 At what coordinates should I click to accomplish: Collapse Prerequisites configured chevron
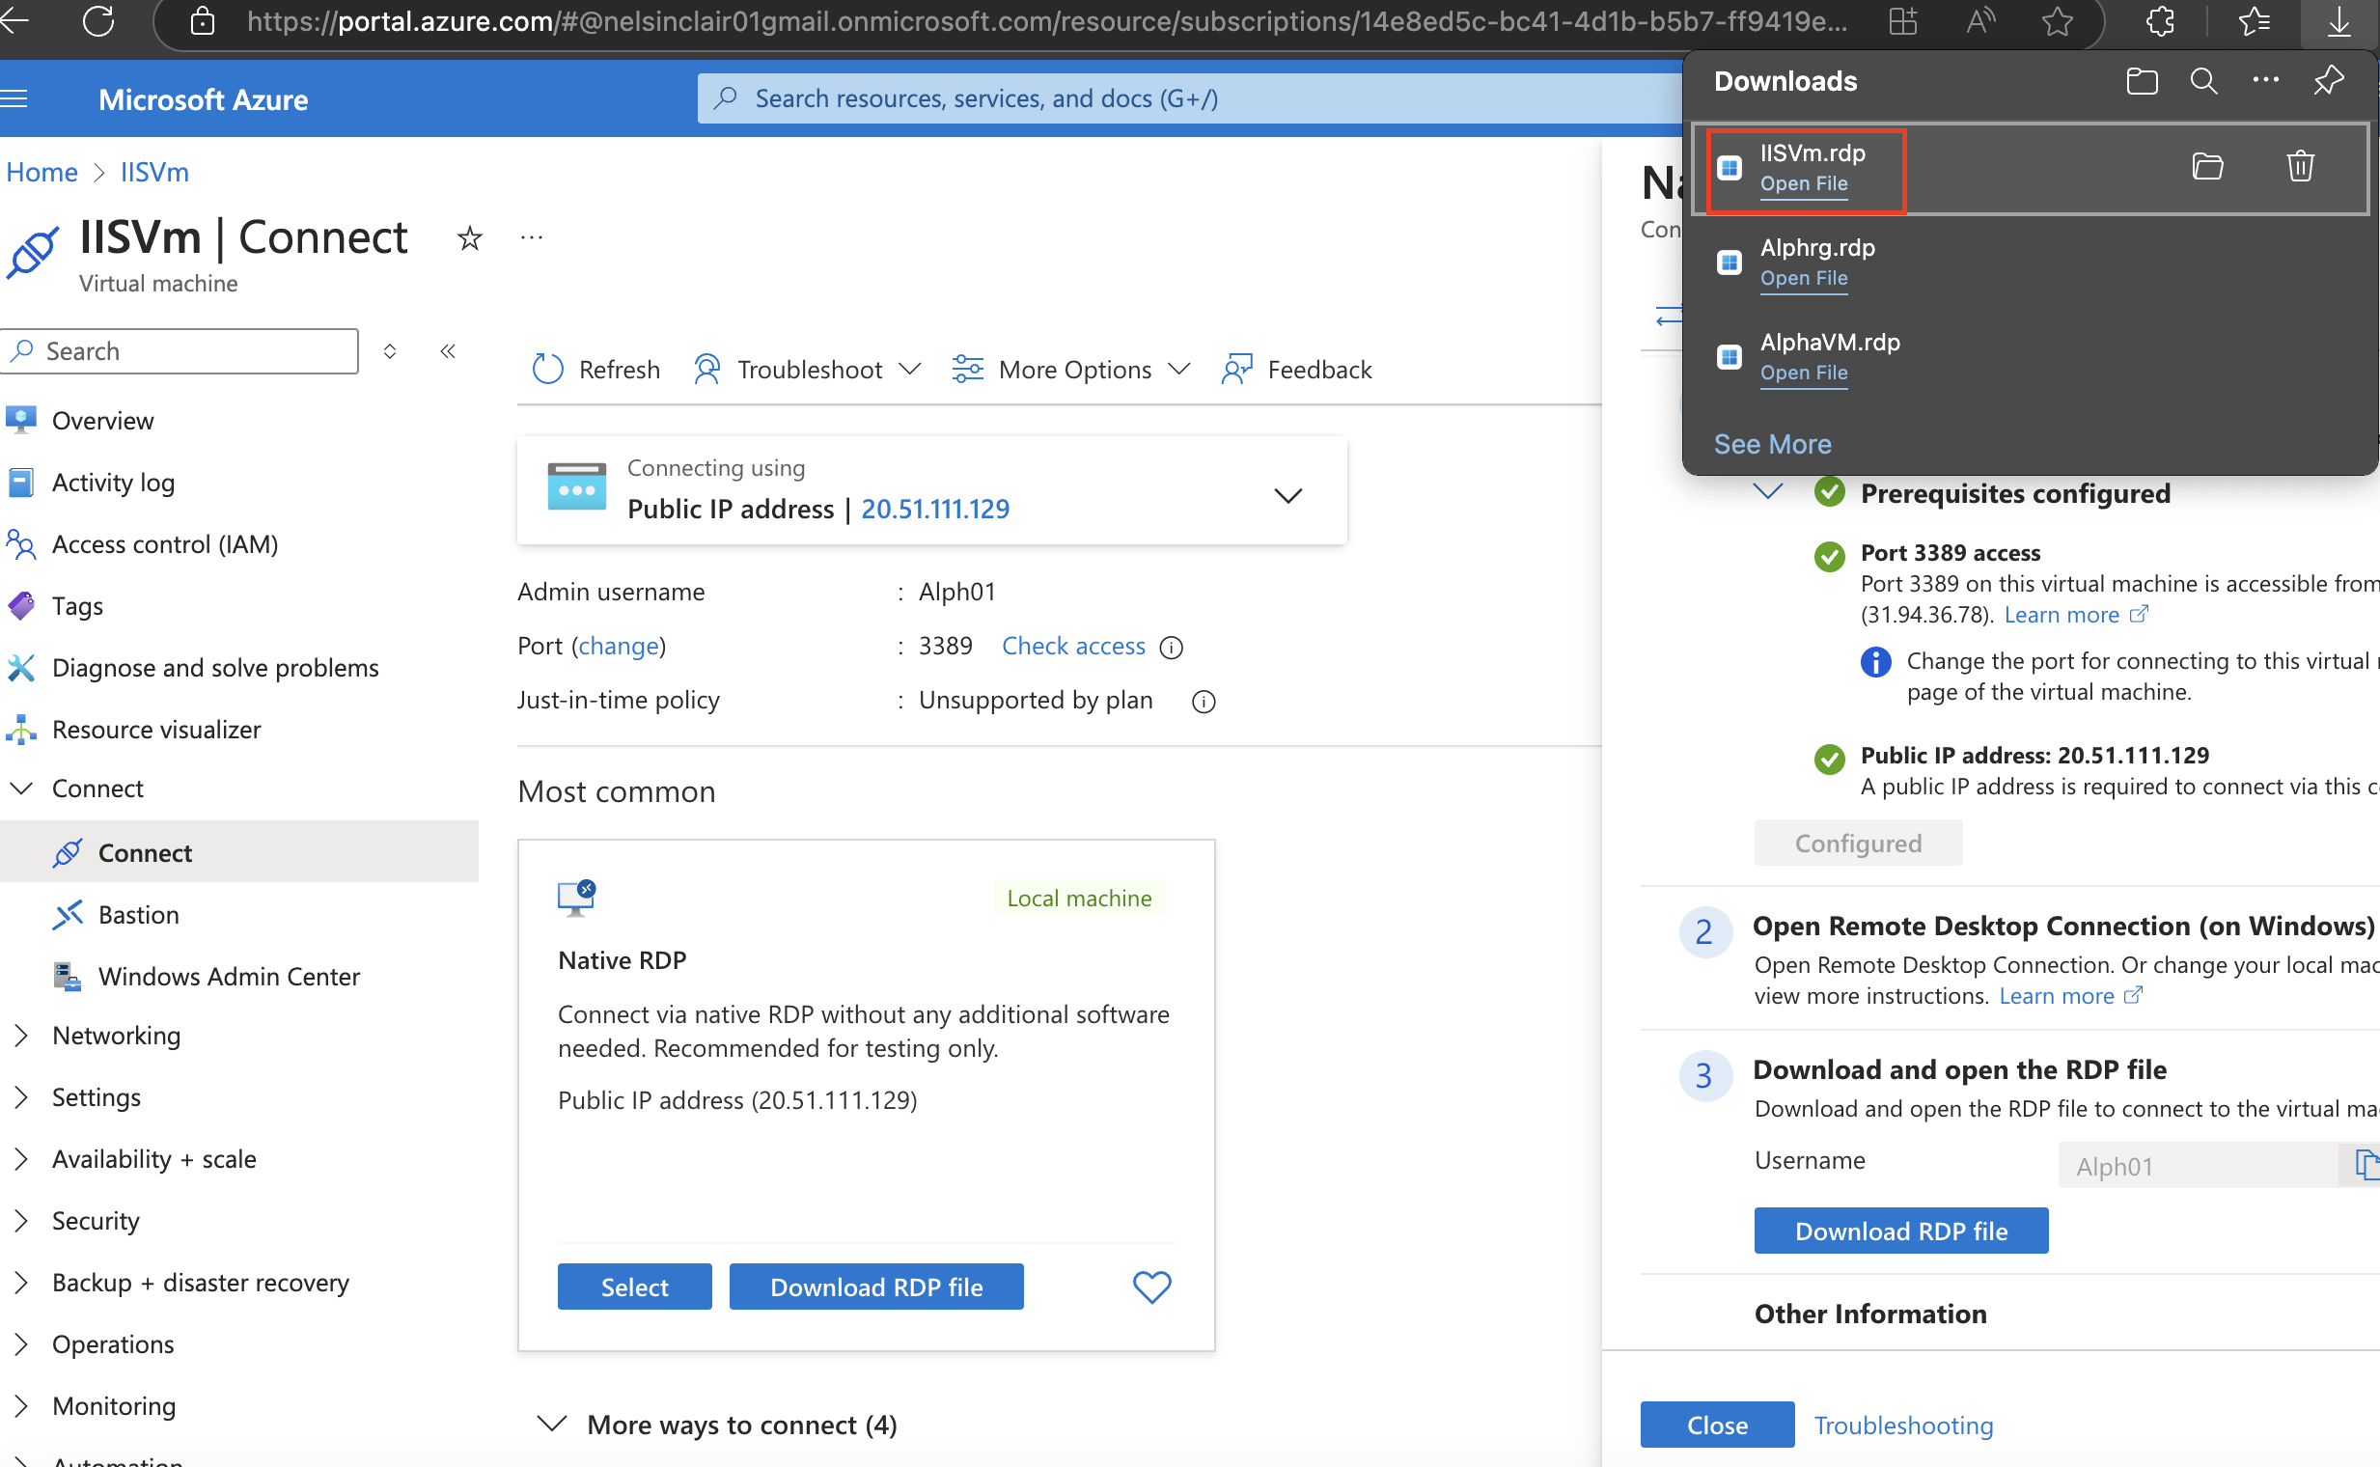(x=1768, y=491)
